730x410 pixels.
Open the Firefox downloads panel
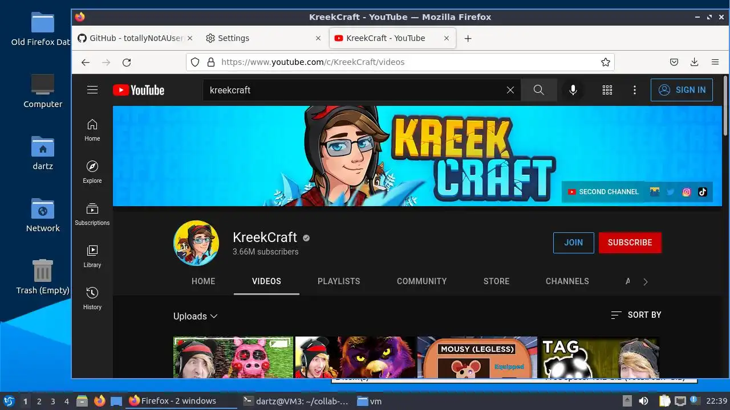[x=695, y=62]
